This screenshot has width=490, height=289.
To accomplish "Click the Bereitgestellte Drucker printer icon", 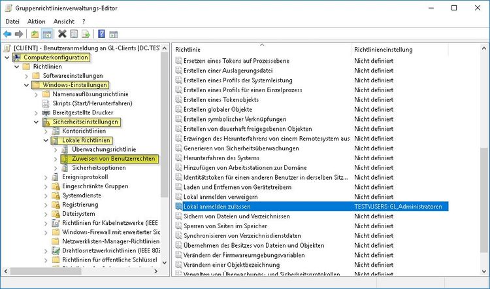I will [46, 112].
